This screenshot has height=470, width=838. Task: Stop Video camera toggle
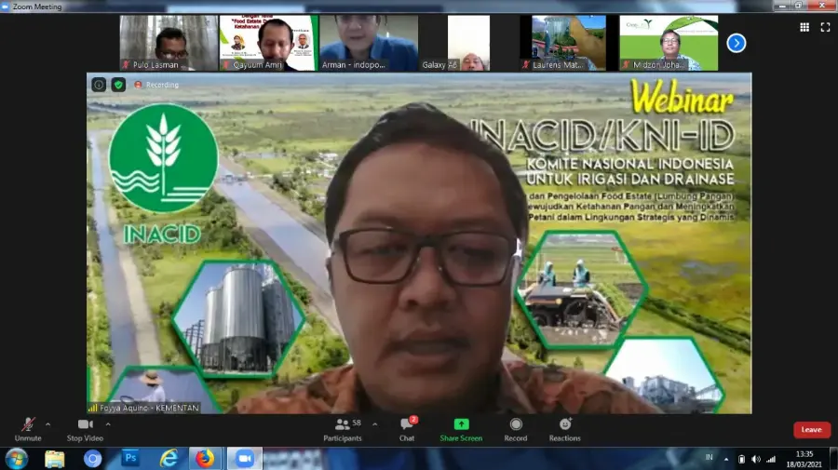pyautogui.click(x=85, y=430)
